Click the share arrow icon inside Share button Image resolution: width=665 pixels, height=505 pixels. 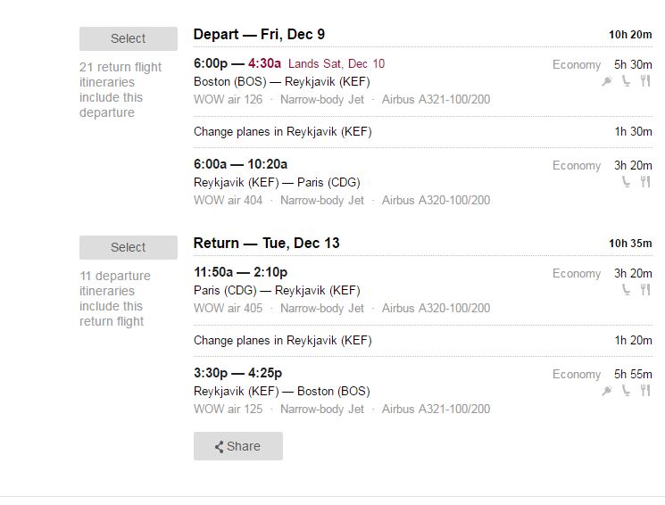pos(219,446)
